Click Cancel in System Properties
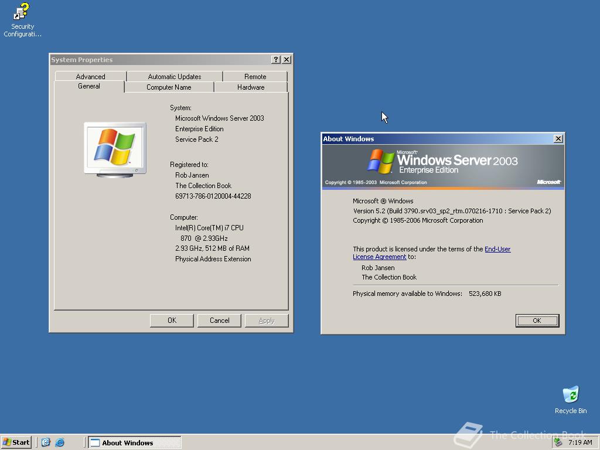This screenshot has width=600, height=450. [x=219, y=321]
